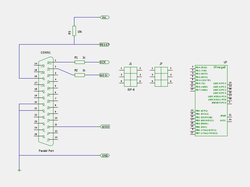Click pin number 16 of CONN1
The height and width of the screenshot is (187, 250).
pos(36,76)
